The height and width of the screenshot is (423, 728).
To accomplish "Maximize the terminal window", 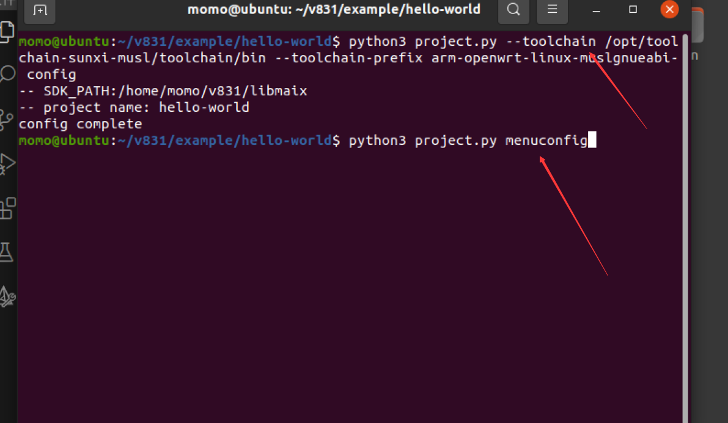I will (x=633, y=10).
